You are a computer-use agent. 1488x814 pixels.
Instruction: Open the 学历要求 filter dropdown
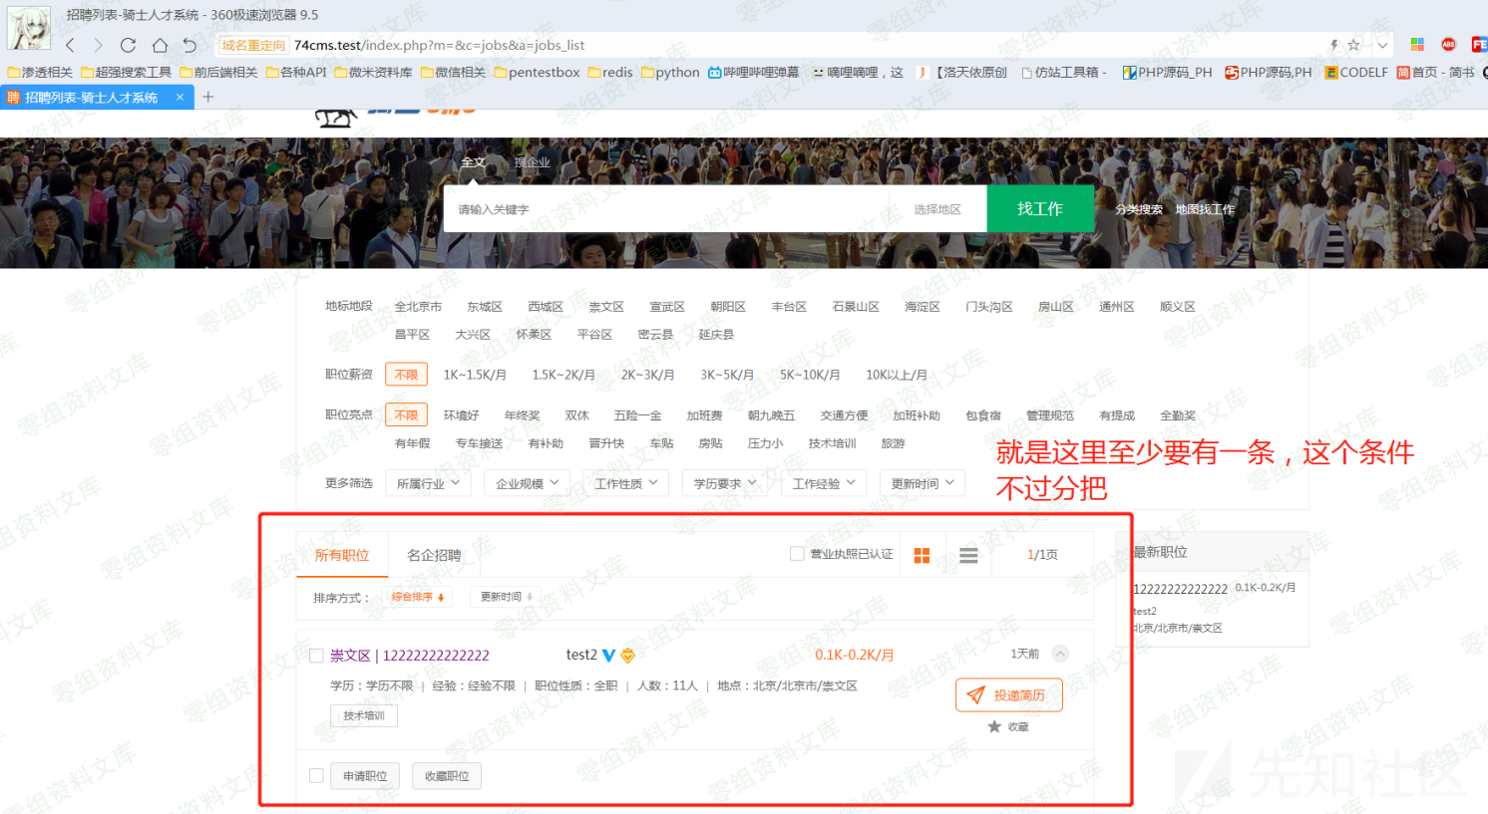(x=725, y=483)
